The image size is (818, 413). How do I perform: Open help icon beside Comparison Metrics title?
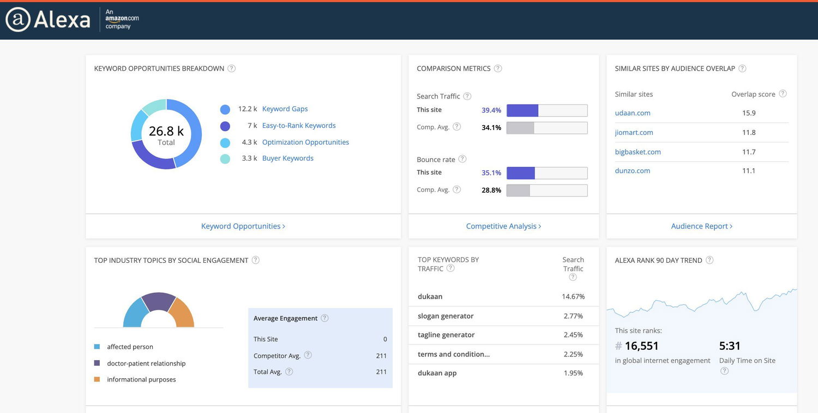pos(498,69)
